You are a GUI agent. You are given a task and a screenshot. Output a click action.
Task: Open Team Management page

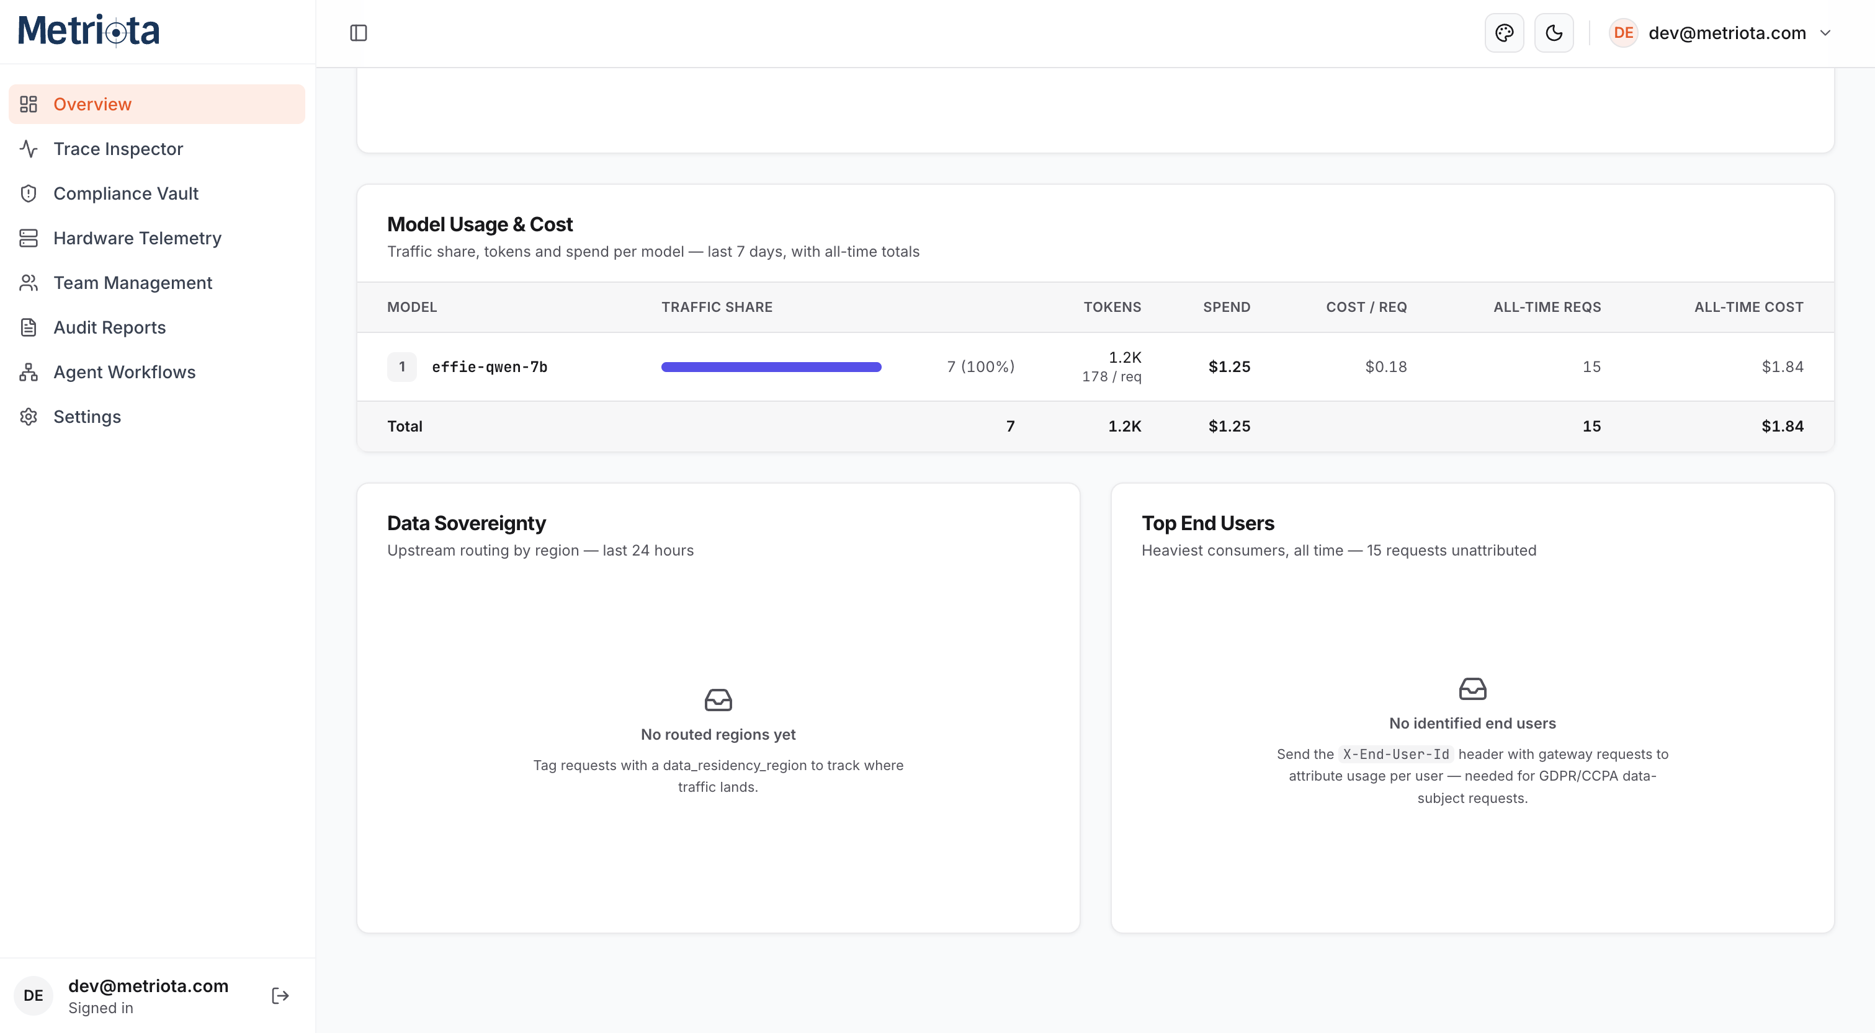[x=156, y=282]
